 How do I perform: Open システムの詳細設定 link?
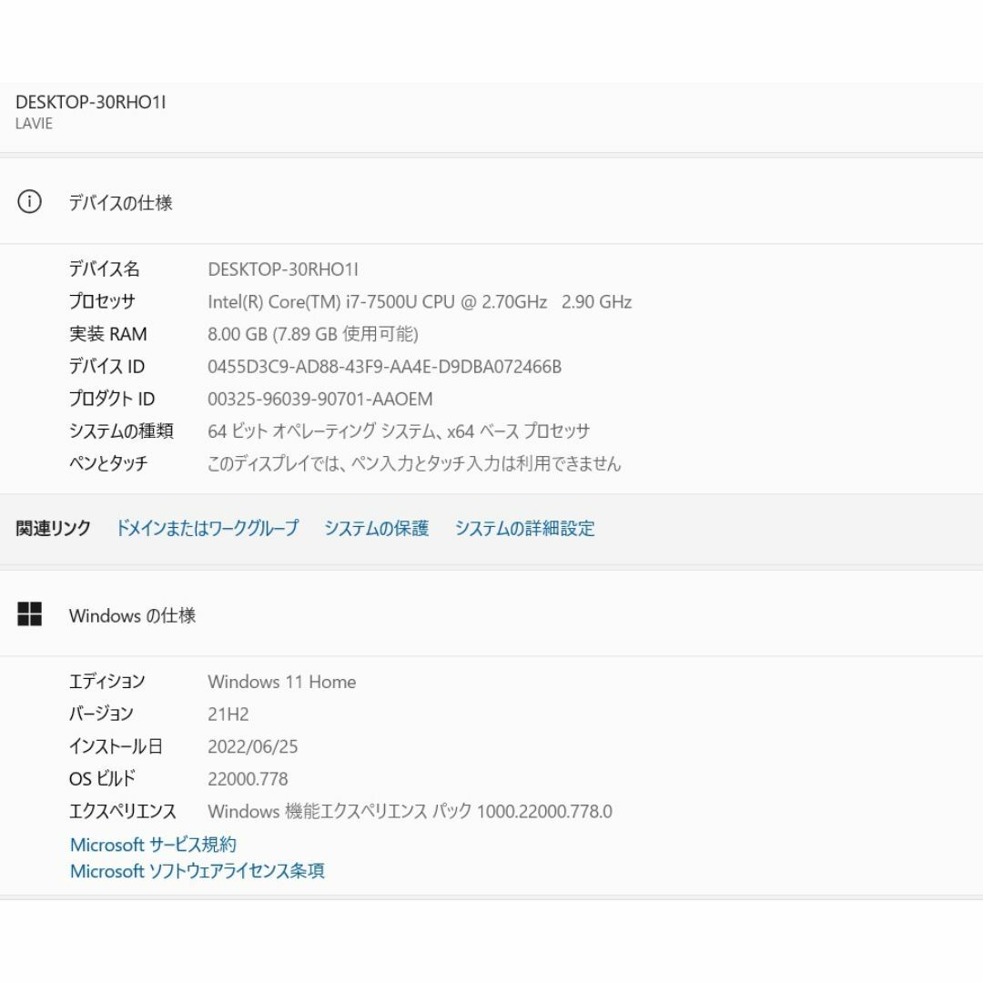coord(525,528)
